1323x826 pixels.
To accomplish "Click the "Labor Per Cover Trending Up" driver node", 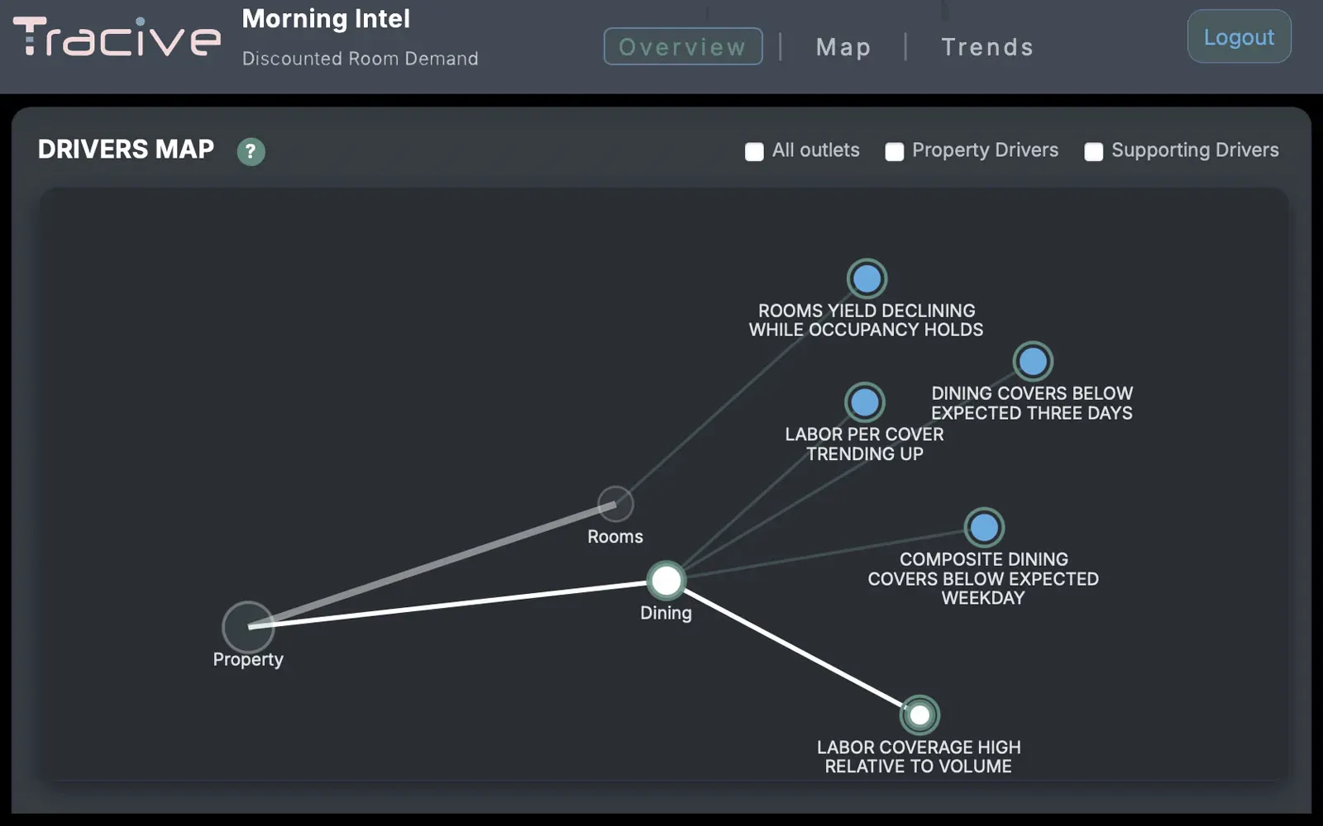I will 864,402.
